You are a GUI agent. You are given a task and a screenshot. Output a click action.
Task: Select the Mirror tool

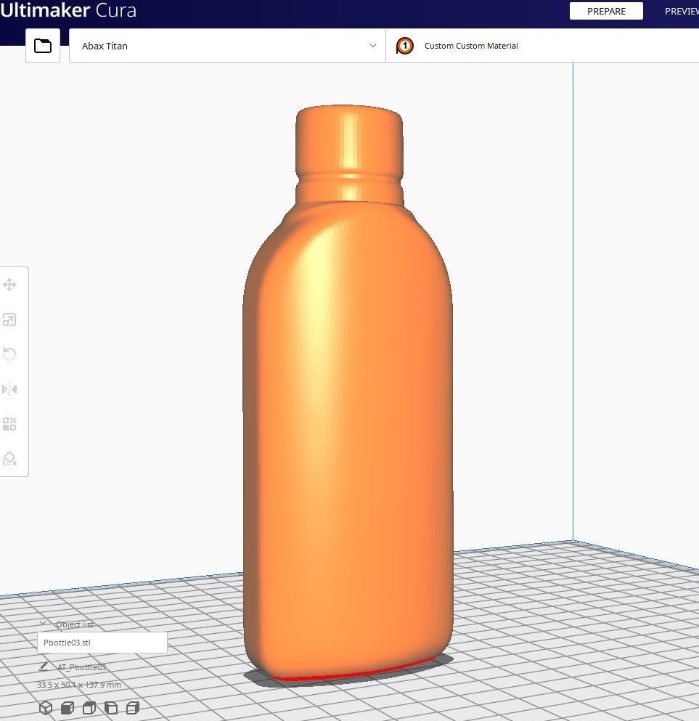(x=9, y=389)
